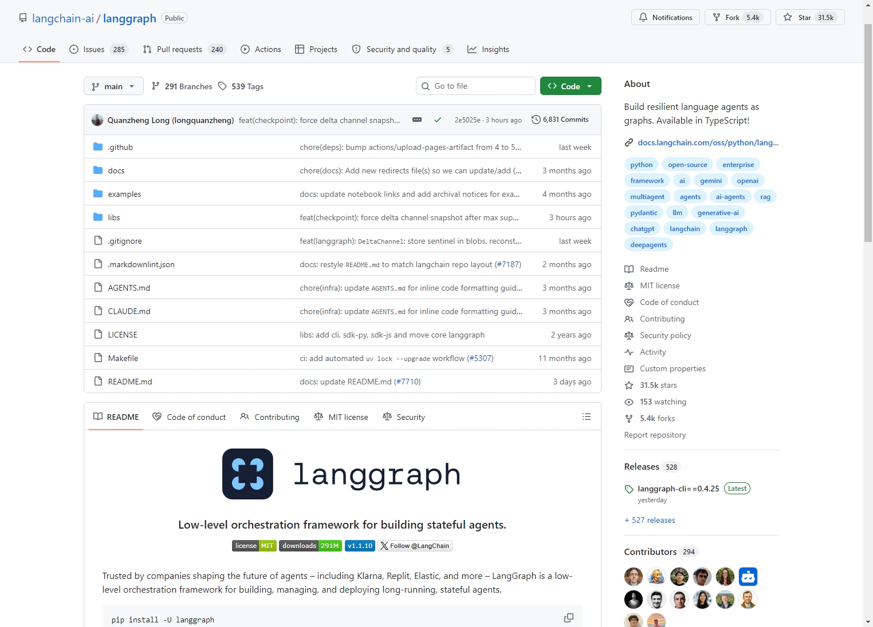Viewport: 873px width, 627px height.
Task: Open the Issues tab
Action: point(98,49)
